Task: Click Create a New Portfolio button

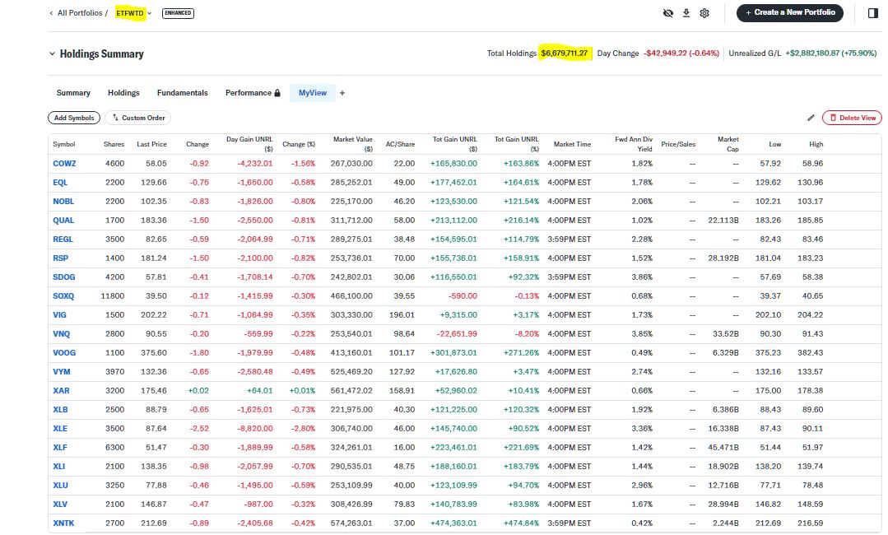Action: [789, 12]
